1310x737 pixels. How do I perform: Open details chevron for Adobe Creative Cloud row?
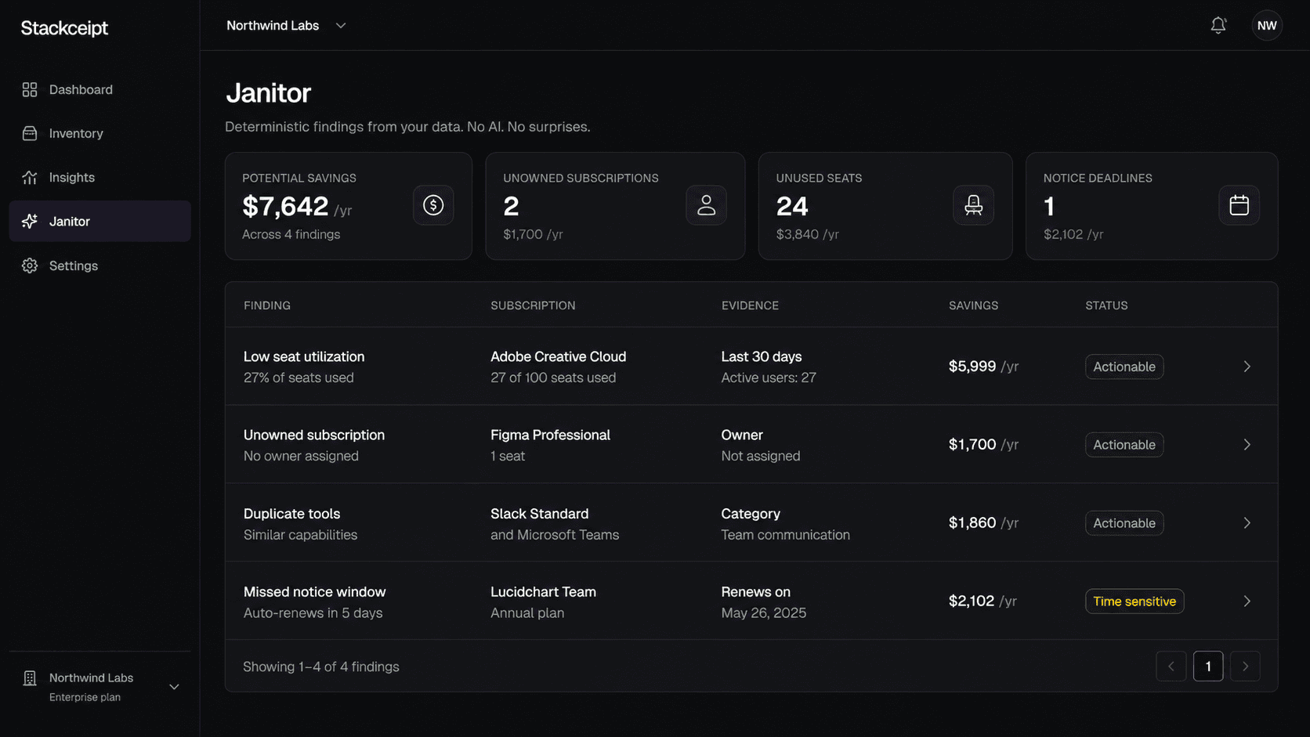click(x=1247, y=367)
